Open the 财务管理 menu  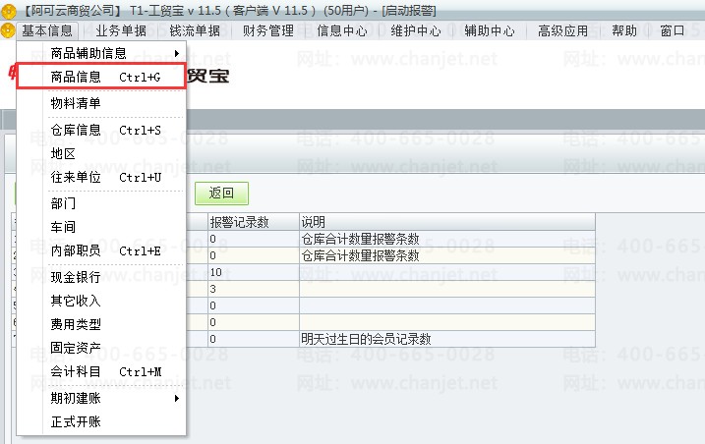pos(268,30)
